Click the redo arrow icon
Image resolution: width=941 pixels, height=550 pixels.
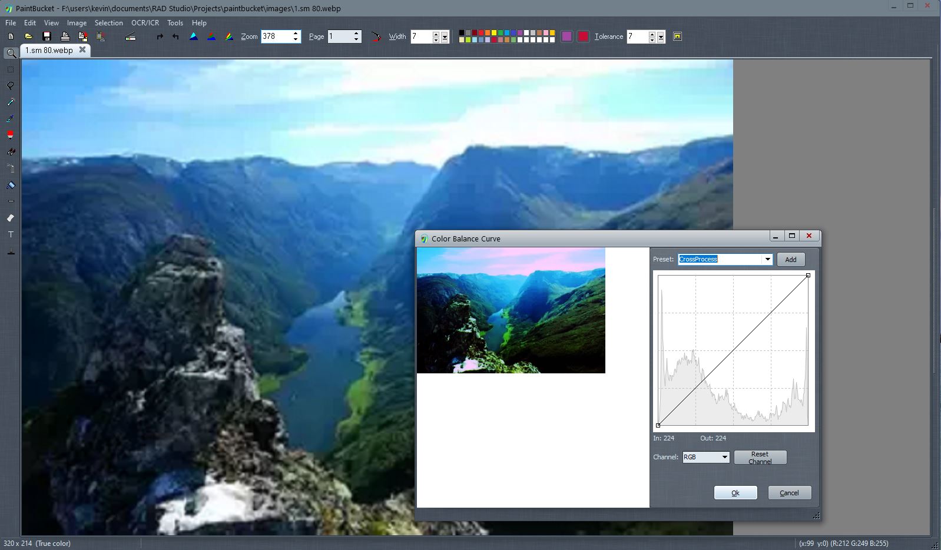tap(160, 37)
